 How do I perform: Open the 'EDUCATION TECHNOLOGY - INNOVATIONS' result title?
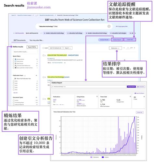click(x=63, y=55)
